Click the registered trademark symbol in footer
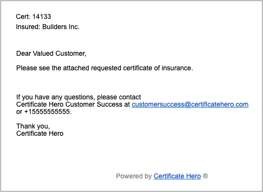 (205, 176)
